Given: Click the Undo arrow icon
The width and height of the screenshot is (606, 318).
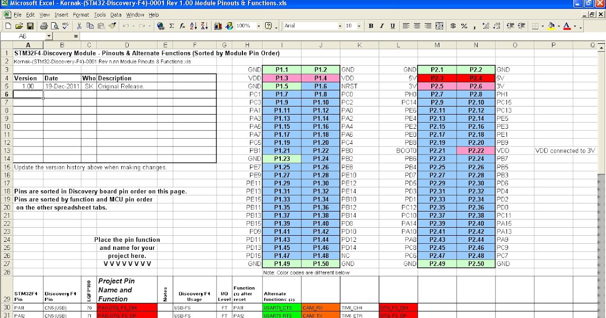Looking at the screenshot, I should [x=126, y=26].
